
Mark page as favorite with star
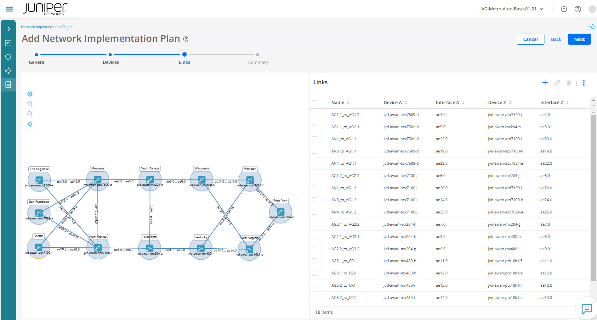click(x=592, y=27)
